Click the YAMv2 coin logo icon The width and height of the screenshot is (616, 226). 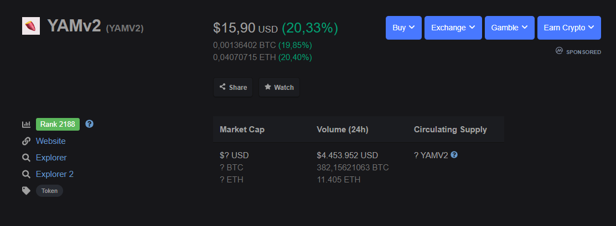click(30, 26)
